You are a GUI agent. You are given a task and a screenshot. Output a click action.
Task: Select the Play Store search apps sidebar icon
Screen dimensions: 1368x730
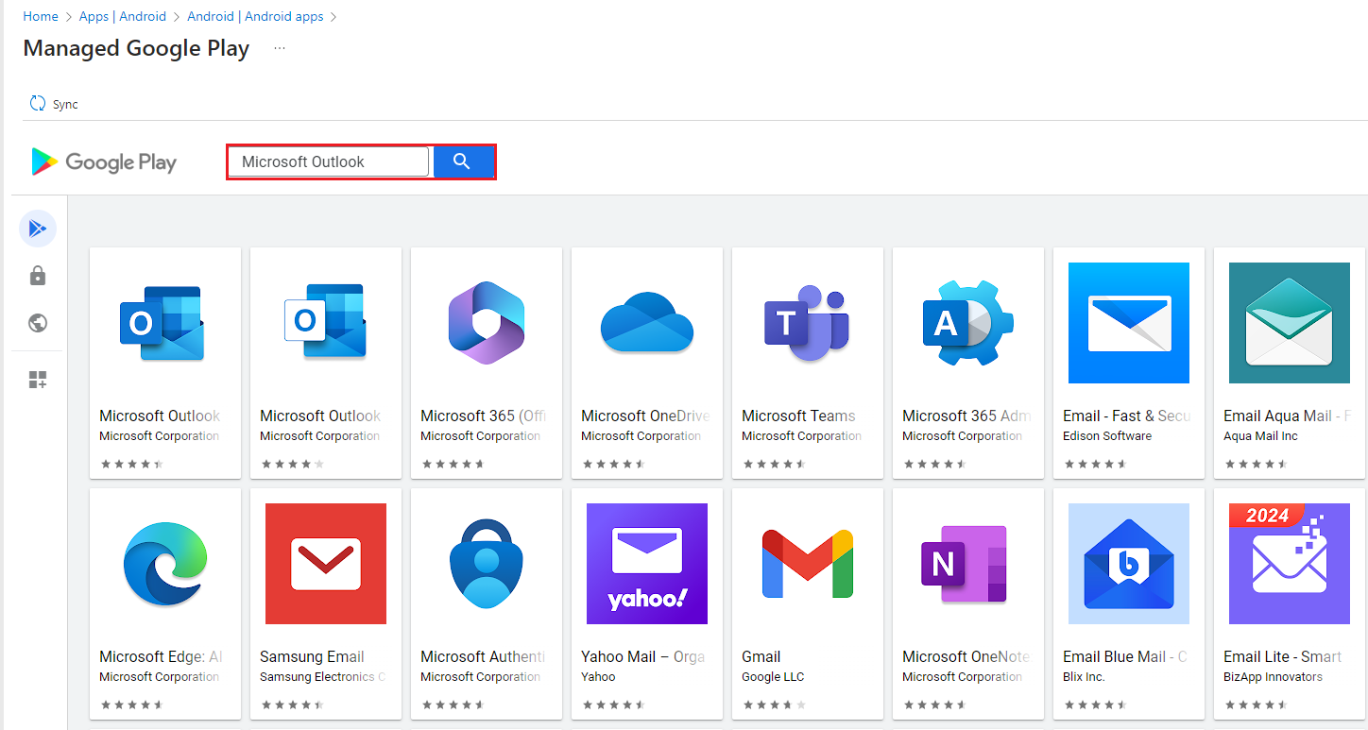(38, 228)
